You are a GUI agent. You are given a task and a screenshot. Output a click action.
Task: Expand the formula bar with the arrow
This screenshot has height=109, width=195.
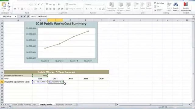[x=194, y=16]
